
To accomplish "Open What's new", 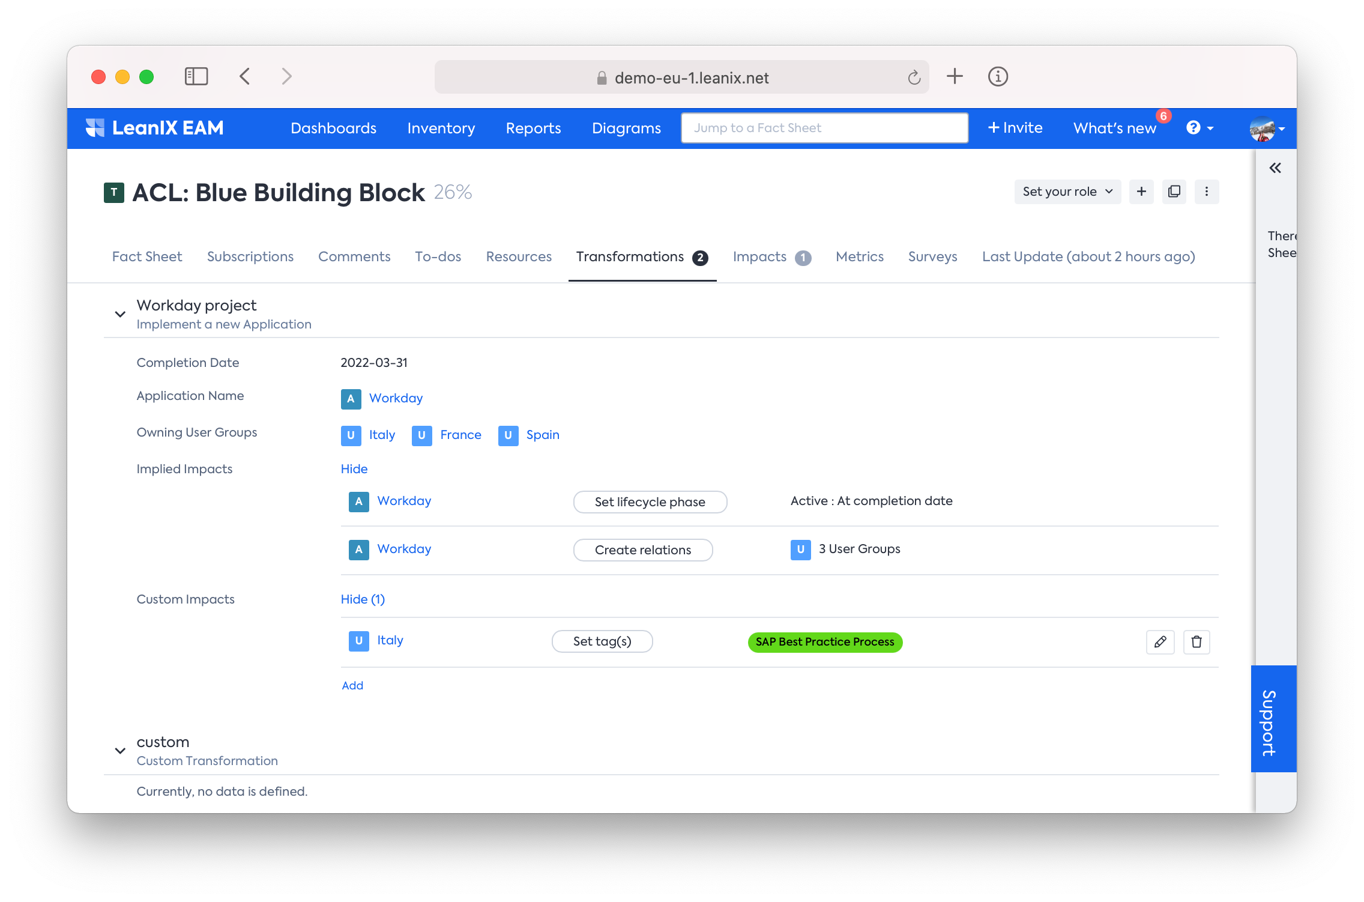I will click(1115, 128).
